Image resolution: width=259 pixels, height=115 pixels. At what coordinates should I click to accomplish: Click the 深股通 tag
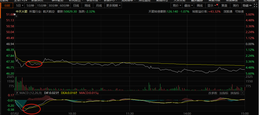click(228, 12)
